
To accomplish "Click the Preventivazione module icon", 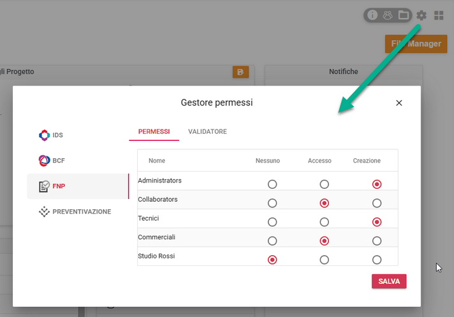I will (44, 212).
